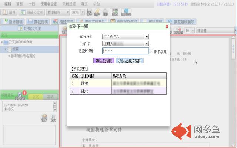Image resolution: width=237 pixels, height=148 pixels.
Task: Select 參考附件改名測試 tree item
Action: tap(23, 56)
